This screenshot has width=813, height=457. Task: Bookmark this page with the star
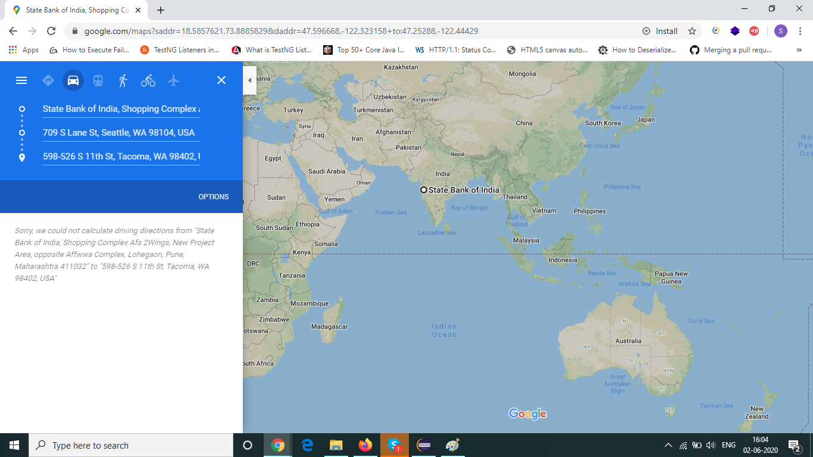coord(692,31)
